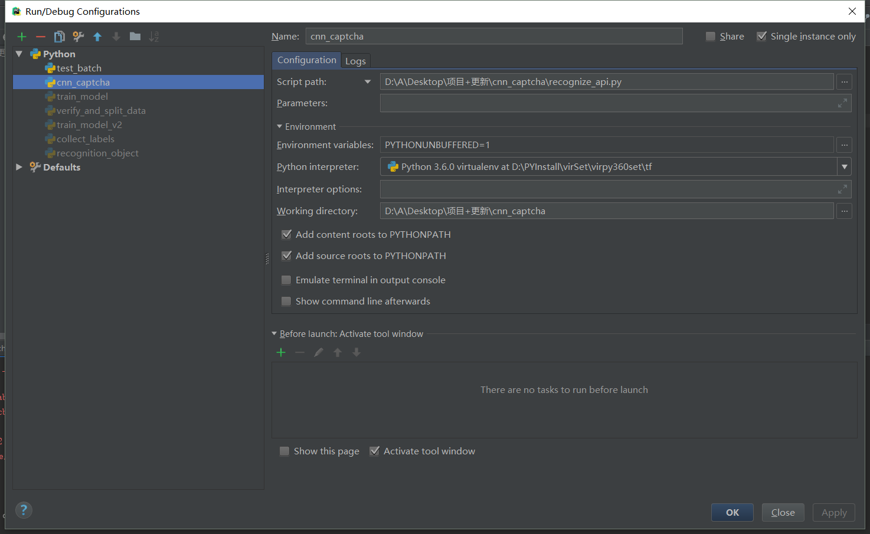Move configuration down in the list toolbar
870x534 pixels.
[x=116, y=37]
